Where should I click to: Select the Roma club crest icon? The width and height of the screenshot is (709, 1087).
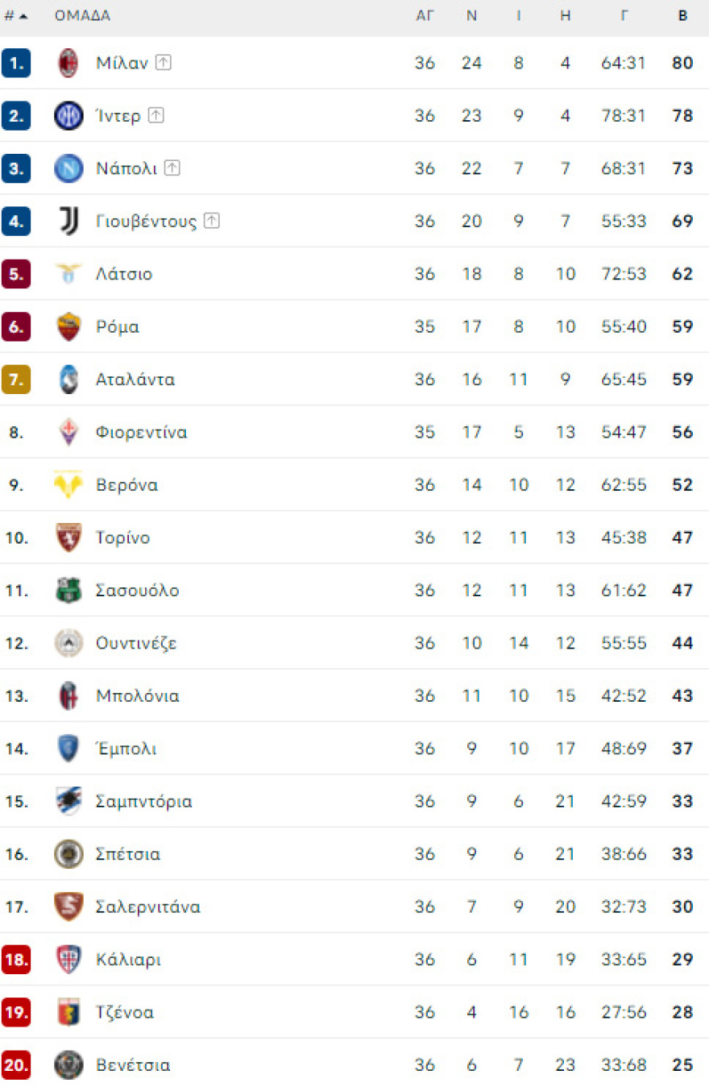tap(68, 326)
